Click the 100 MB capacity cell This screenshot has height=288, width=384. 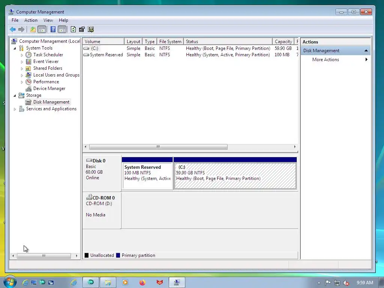coord(282,55)
